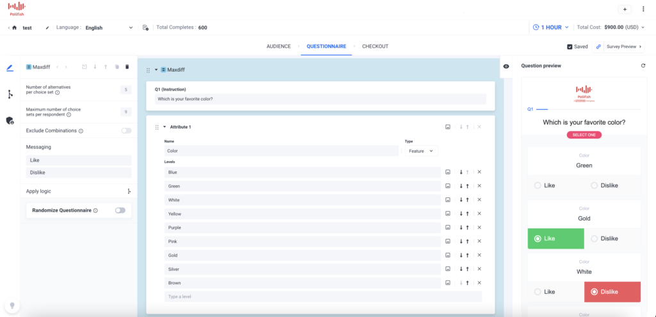
Task: Select Dislike radio for Green in preview
Action: pos(594,185)
